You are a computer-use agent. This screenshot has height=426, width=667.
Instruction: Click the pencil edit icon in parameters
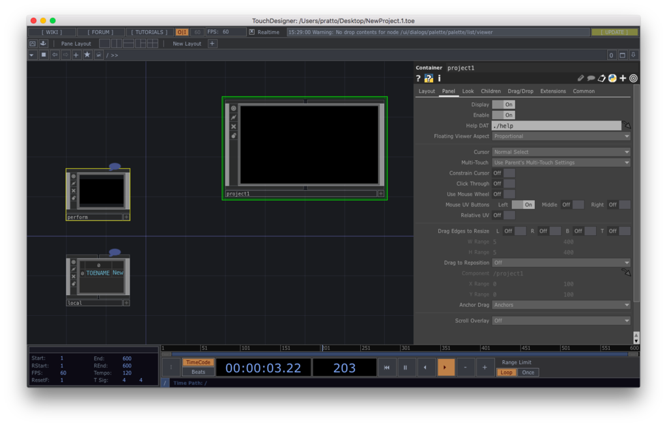click(580, 78)
